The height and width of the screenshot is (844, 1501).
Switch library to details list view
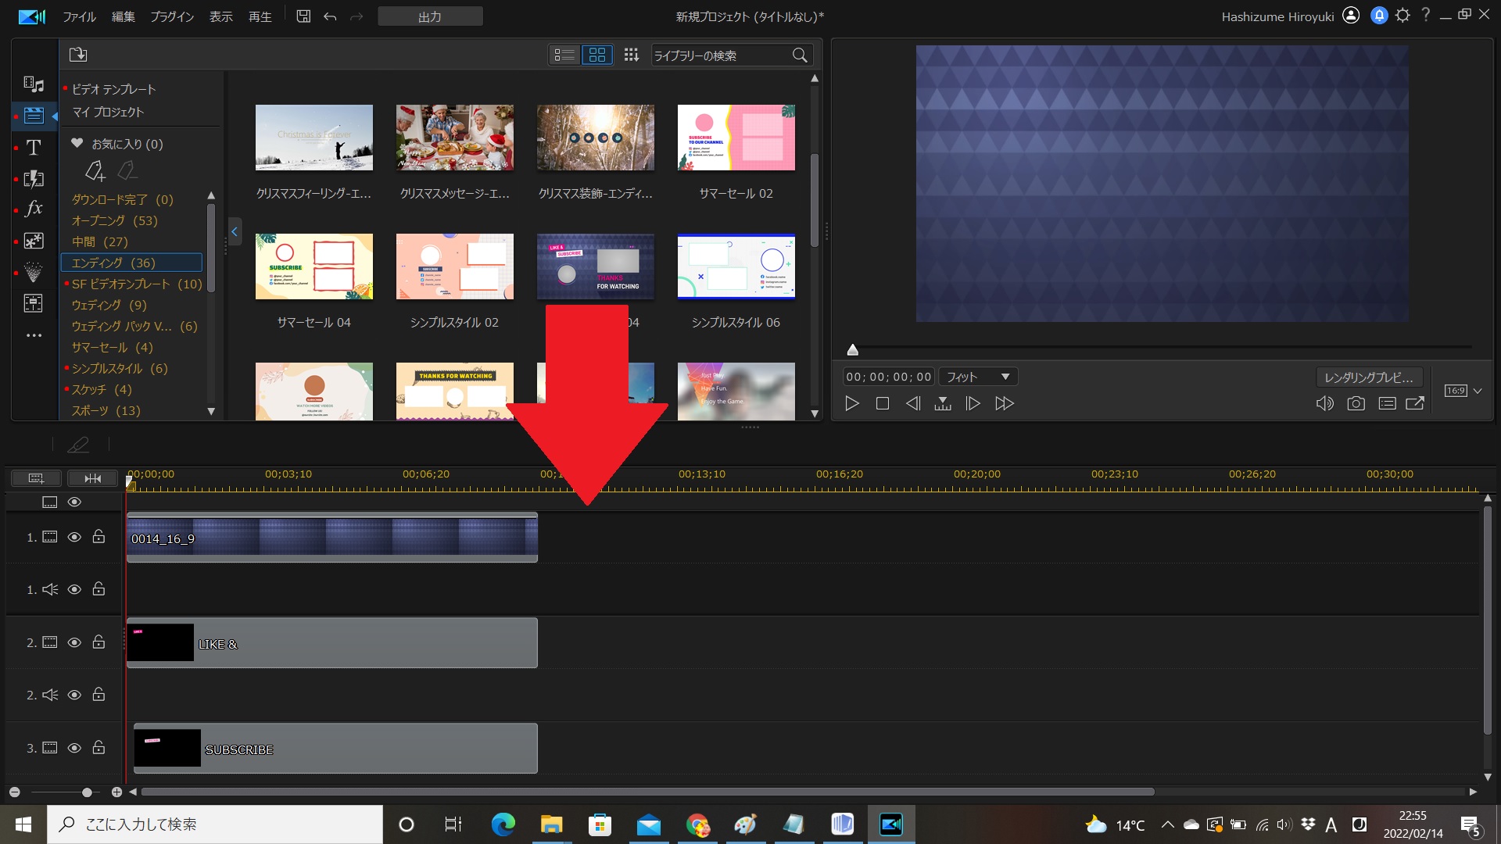click(564, 55)
